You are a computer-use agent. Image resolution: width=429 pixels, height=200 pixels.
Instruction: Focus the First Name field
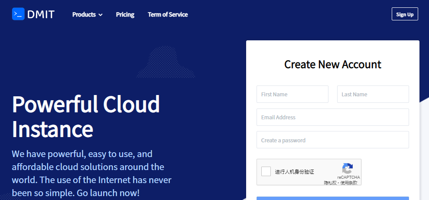click(x=292, y=94)
